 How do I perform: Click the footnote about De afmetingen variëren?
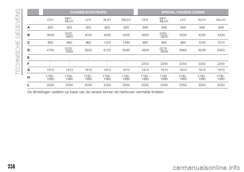(96, 92)
